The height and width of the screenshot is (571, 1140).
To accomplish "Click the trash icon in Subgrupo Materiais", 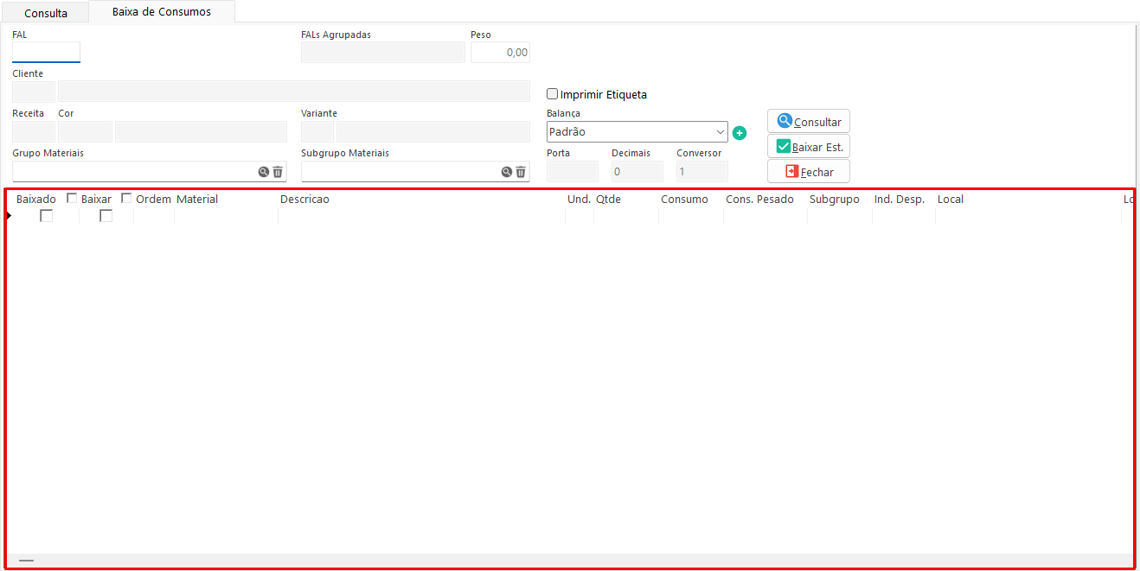I will pyautogui.click(x=521, y=172).
